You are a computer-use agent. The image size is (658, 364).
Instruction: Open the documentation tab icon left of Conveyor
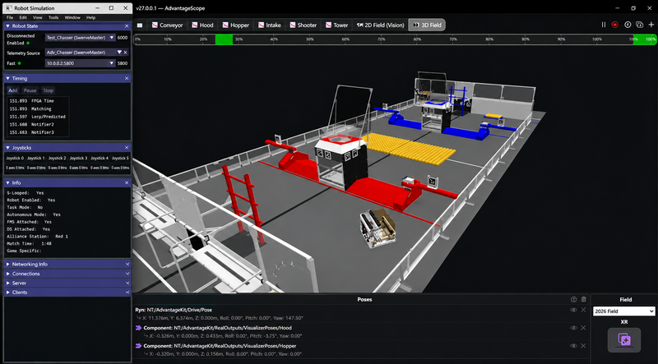tap(140, 25)
